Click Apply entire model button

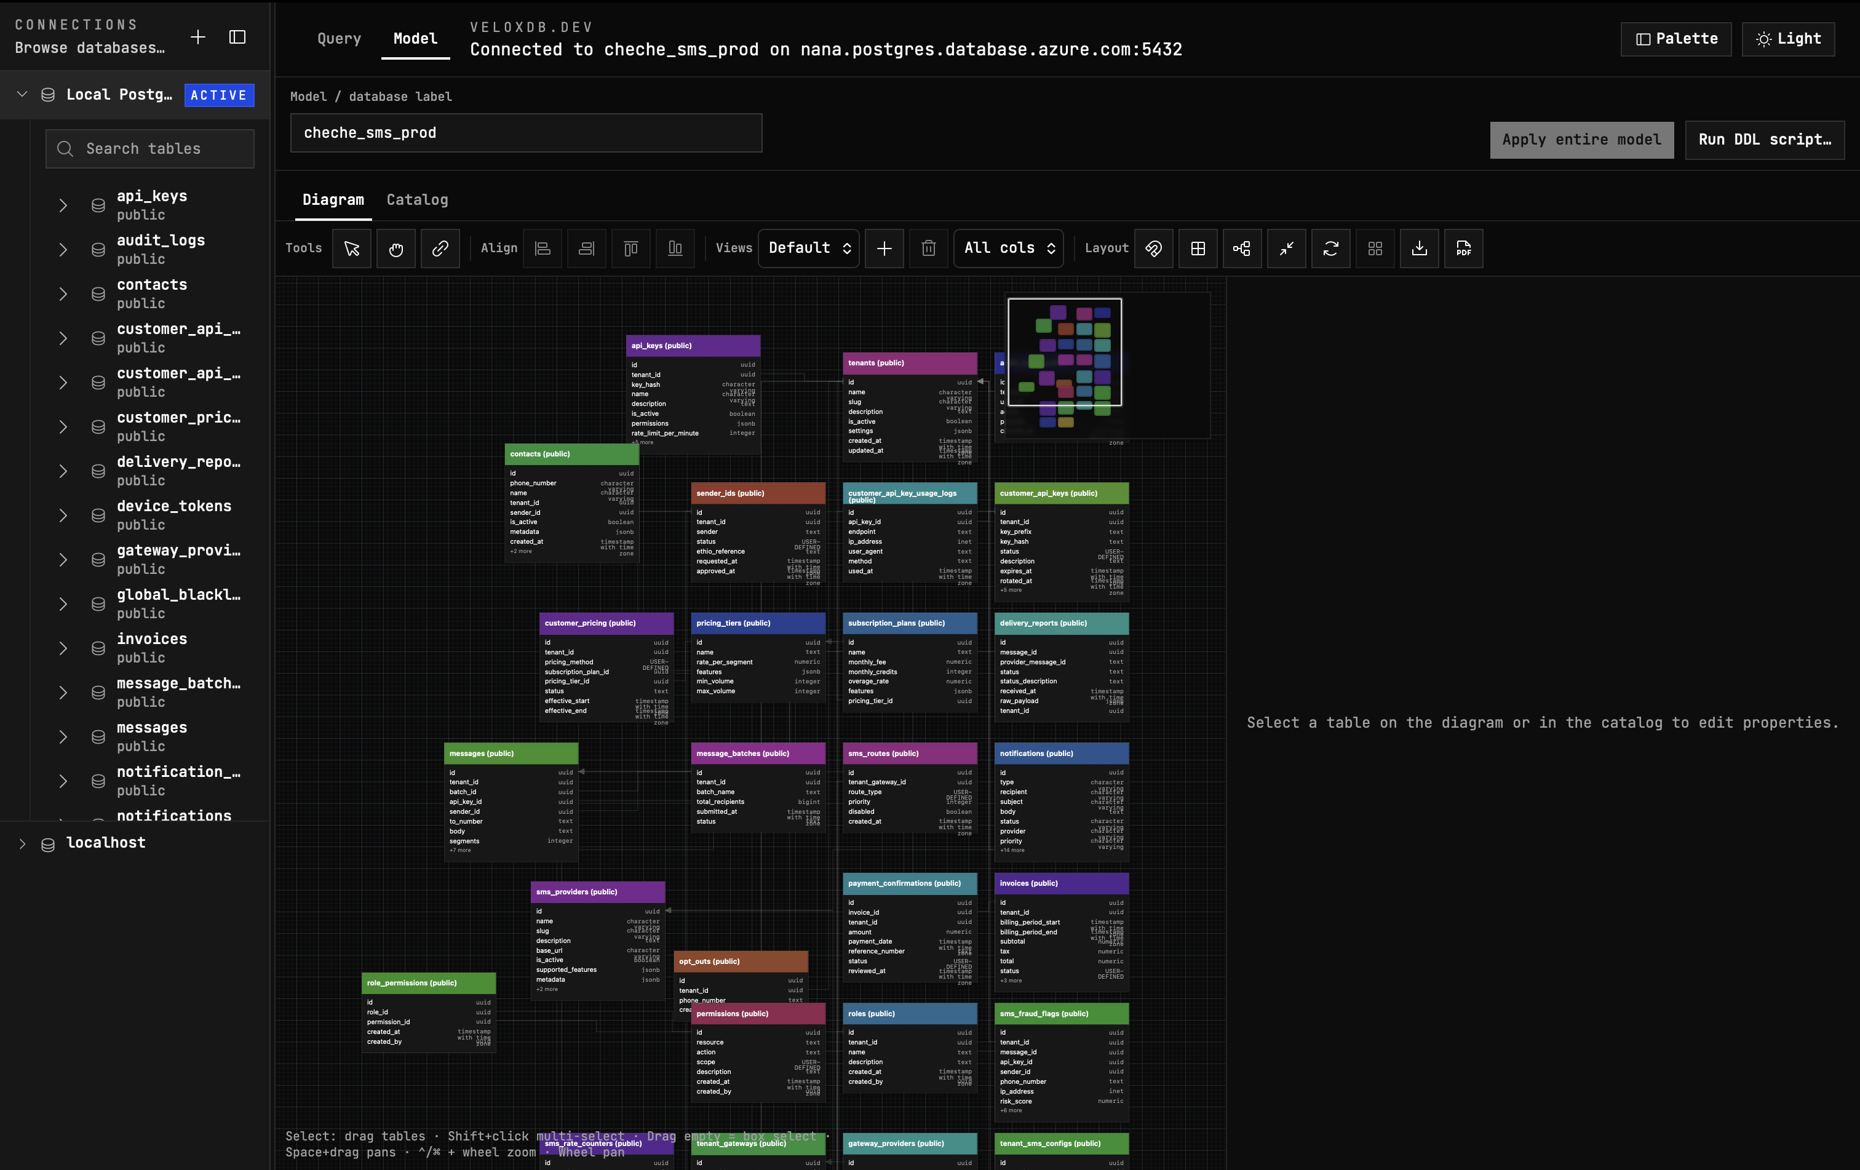click(x=1581, y=140)
